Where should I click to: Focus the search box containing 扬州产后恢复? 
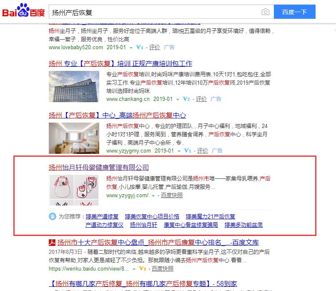click(154, 12)
